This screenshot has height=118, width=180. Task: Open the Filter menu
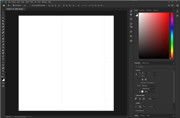[x=32, y=2]
